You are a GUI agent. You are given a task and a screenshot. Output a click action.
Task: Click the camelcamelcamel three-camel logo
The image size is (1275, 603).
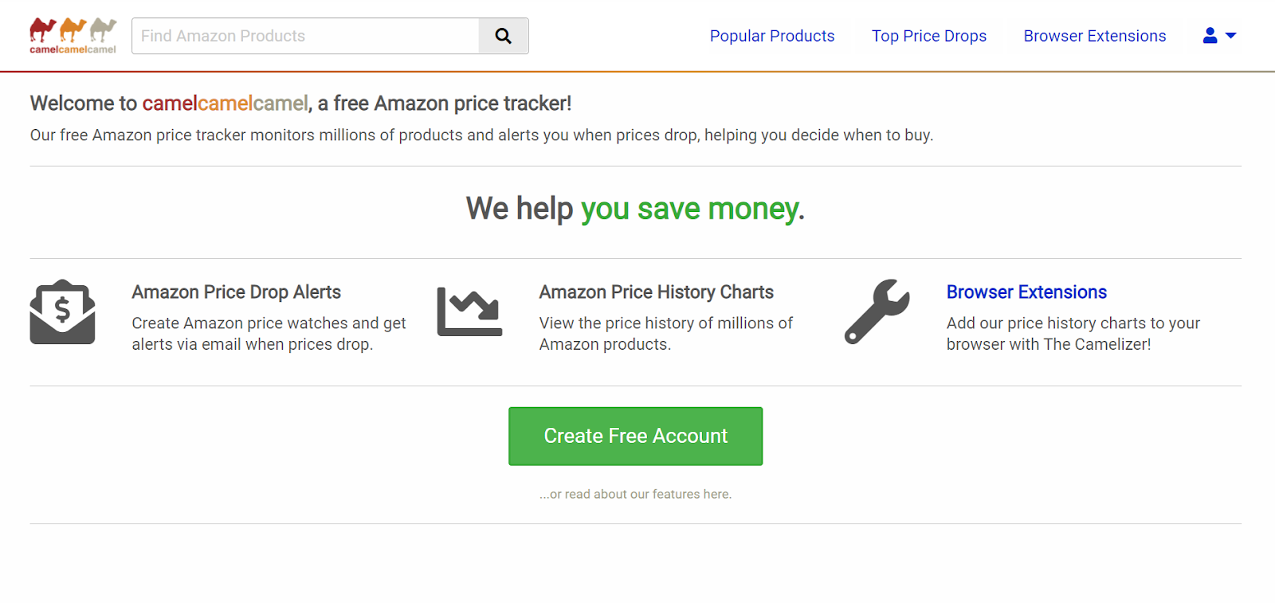pos(73,36)
